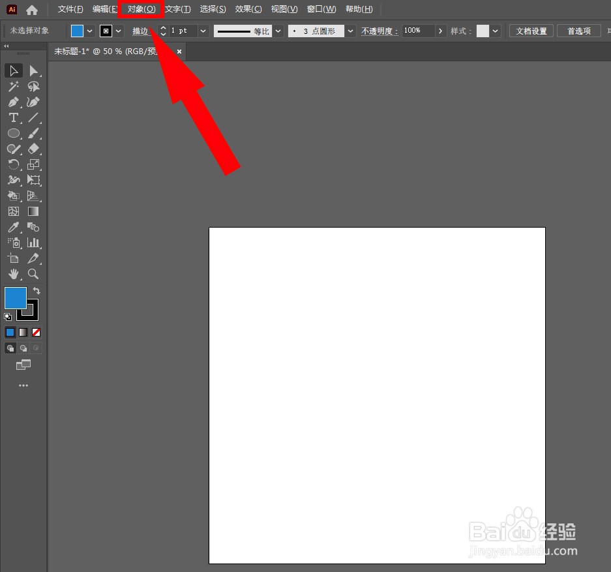Select the Curvature tool

(x=33, y=102)
